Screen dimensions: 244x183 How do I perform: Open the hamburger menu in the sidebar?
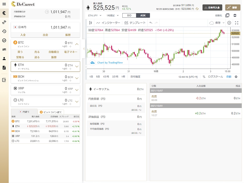[4, 4]
